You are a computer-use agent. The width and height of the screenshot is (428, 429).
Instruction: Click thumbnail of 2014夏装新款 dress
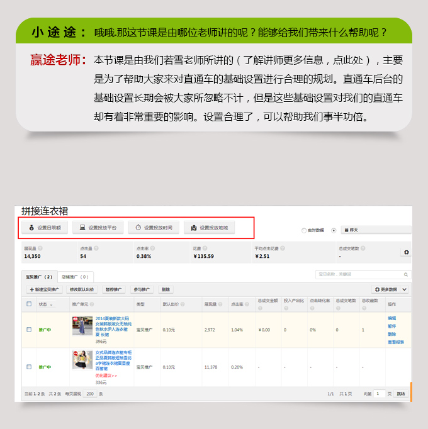point(82,326)
